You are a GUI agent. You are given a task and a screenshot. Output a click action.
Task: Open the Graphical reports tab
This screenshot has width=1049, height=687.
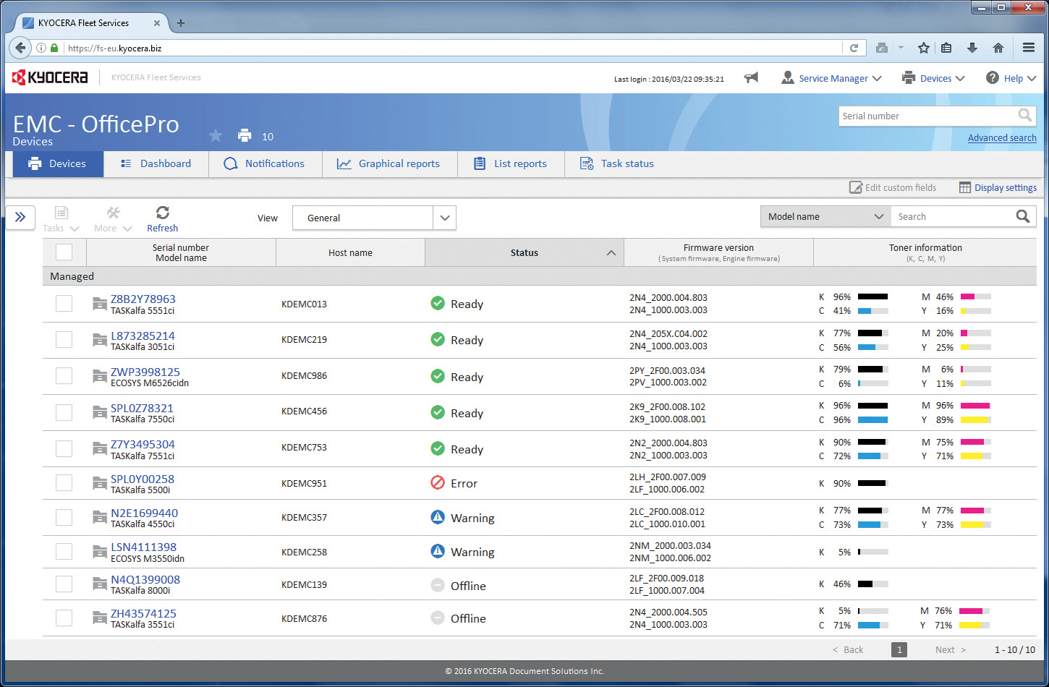tap(389, 163)
